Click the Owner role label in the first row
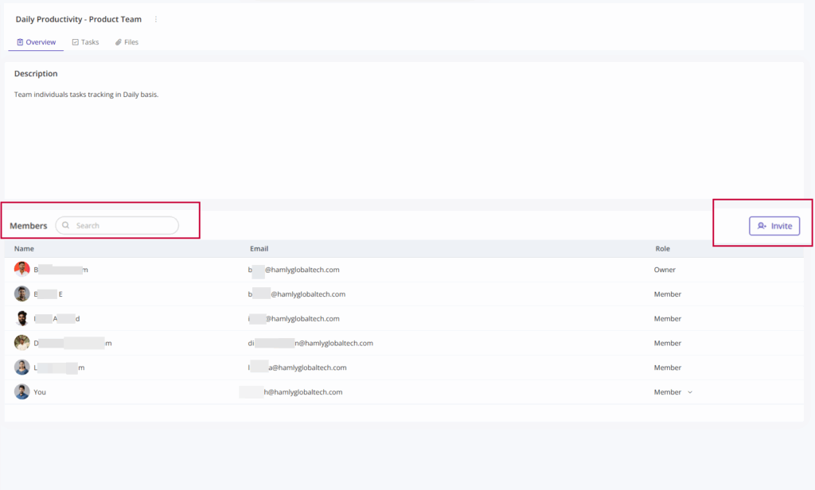Viewport: 815px width, 490px height. click(x=665, y=270)
